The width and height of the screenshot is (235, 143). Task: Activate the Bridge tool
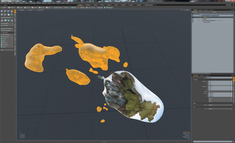coord(7,41)
